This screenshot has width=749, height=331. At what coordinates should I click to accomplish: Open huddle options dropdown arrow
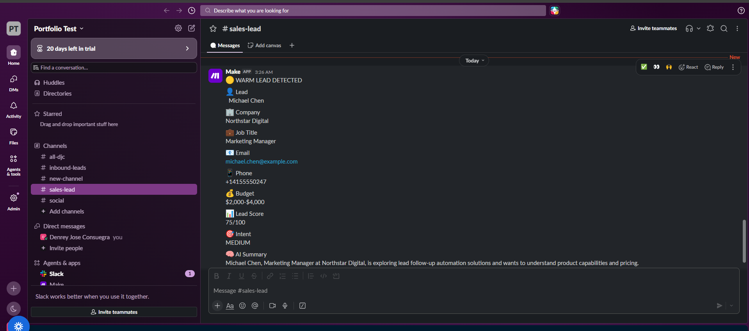pyautogui.click(x=699, y=28)
